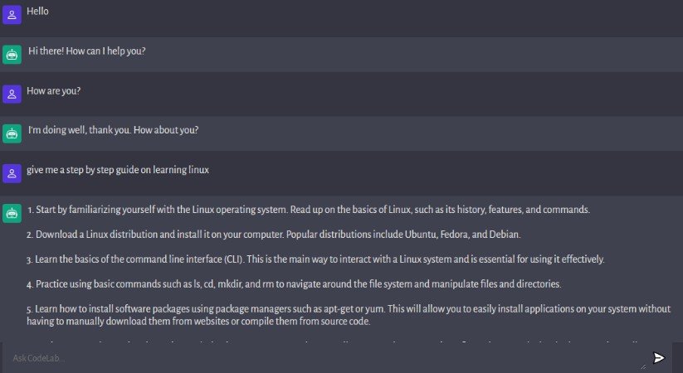Click the bot avatar beside "I'm doing well" reply

pyautogui.click(x=12, y=133)
